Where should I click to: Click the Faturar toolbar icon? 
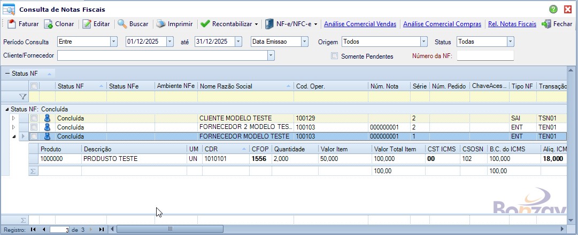click(x=12, y=24)
